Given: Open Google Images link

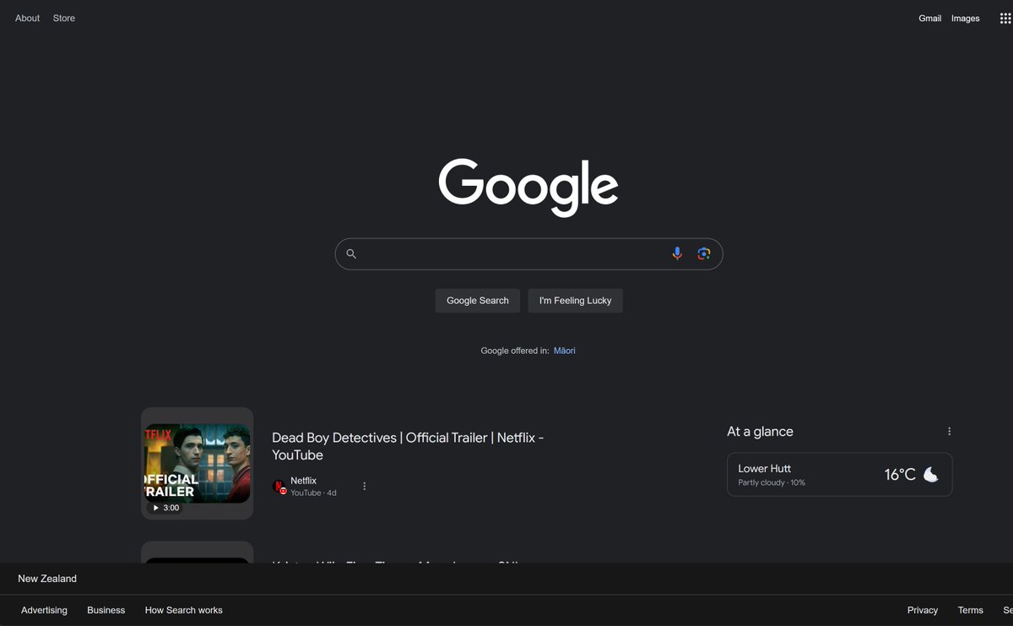Looking at the screenshot, I should [x=966, y=19].
